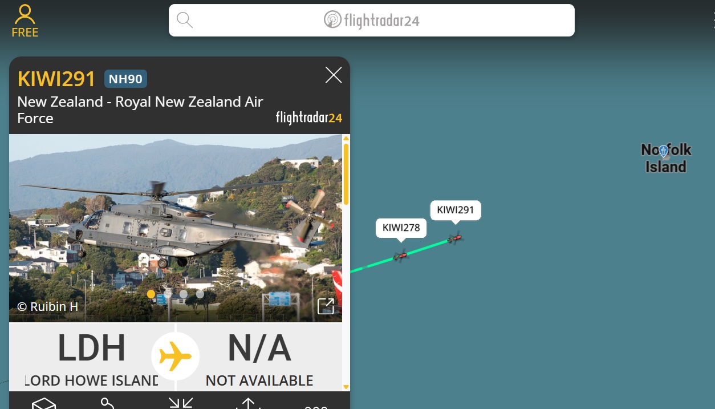The height and width of the screenshot is (409, 715).
Task: Click the search magnifier icon
Action: click(184, 21)
